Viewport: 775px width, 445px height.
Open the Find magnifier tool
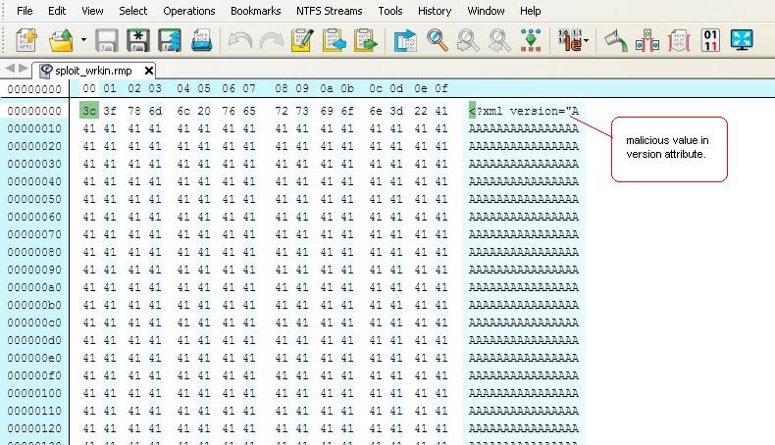(438, 40)
